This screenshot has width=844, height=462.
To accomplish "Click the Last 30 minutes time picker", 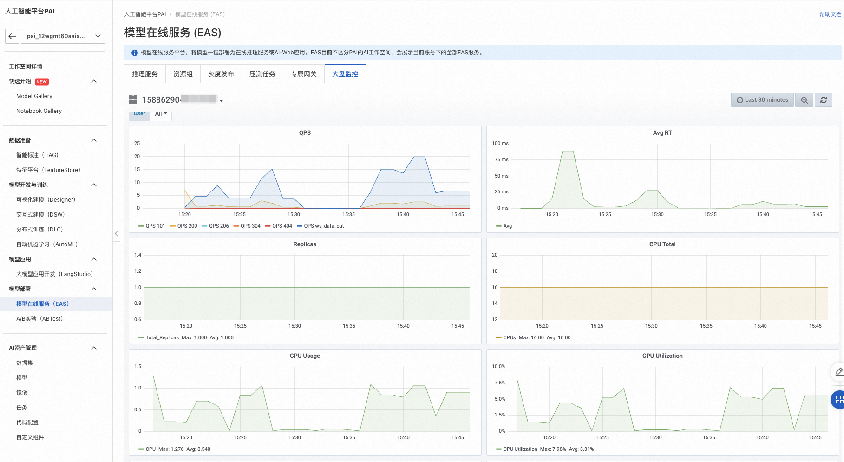I will [x=762, y=100].
